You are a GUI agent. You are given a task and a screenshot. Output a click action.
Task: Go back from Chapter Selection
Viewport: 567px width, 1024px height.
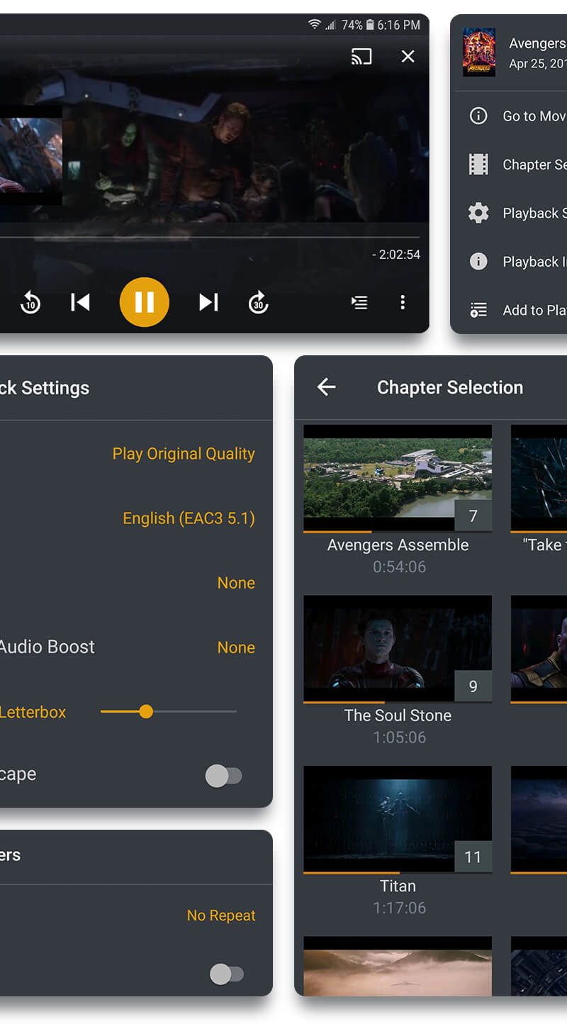326,386
